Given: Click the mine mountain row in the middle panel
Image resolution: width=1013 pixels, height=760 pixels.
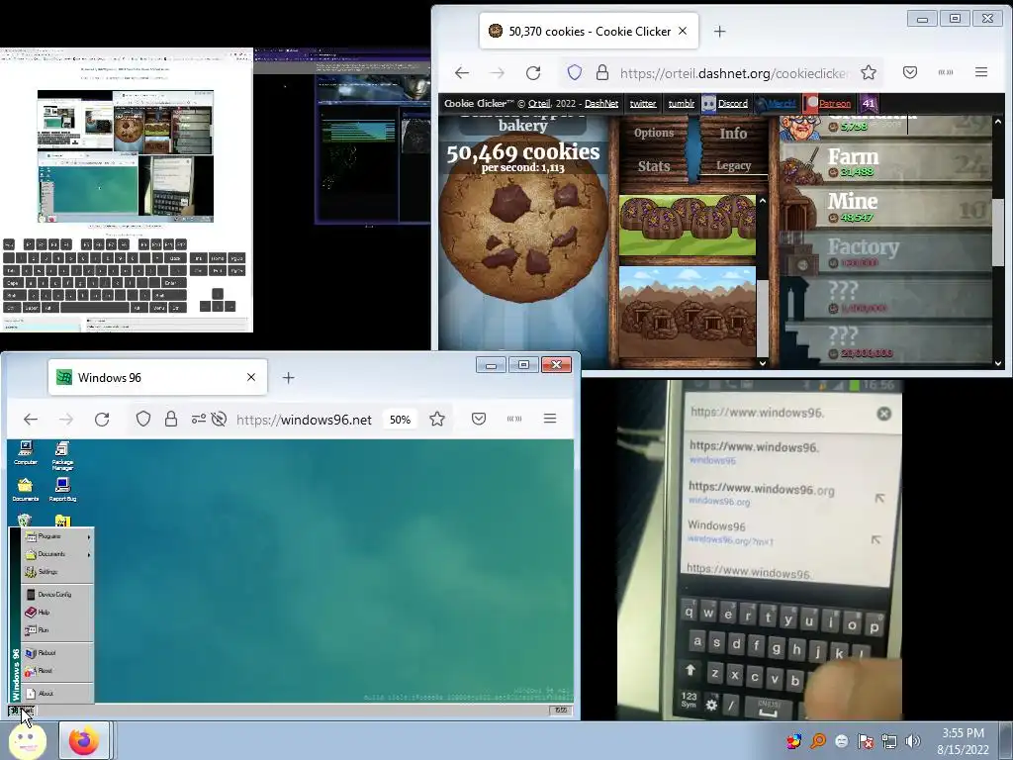Looking at the screenshot, I should click(x=688, y=312).
